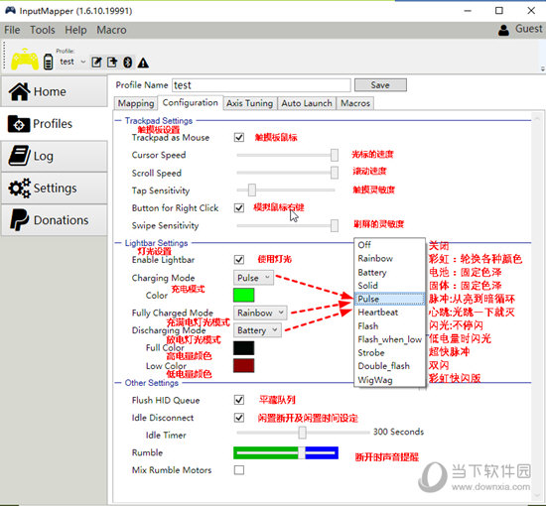Select the Configuration tab
This screenshot has width=546, height=506.
point(191,102)
